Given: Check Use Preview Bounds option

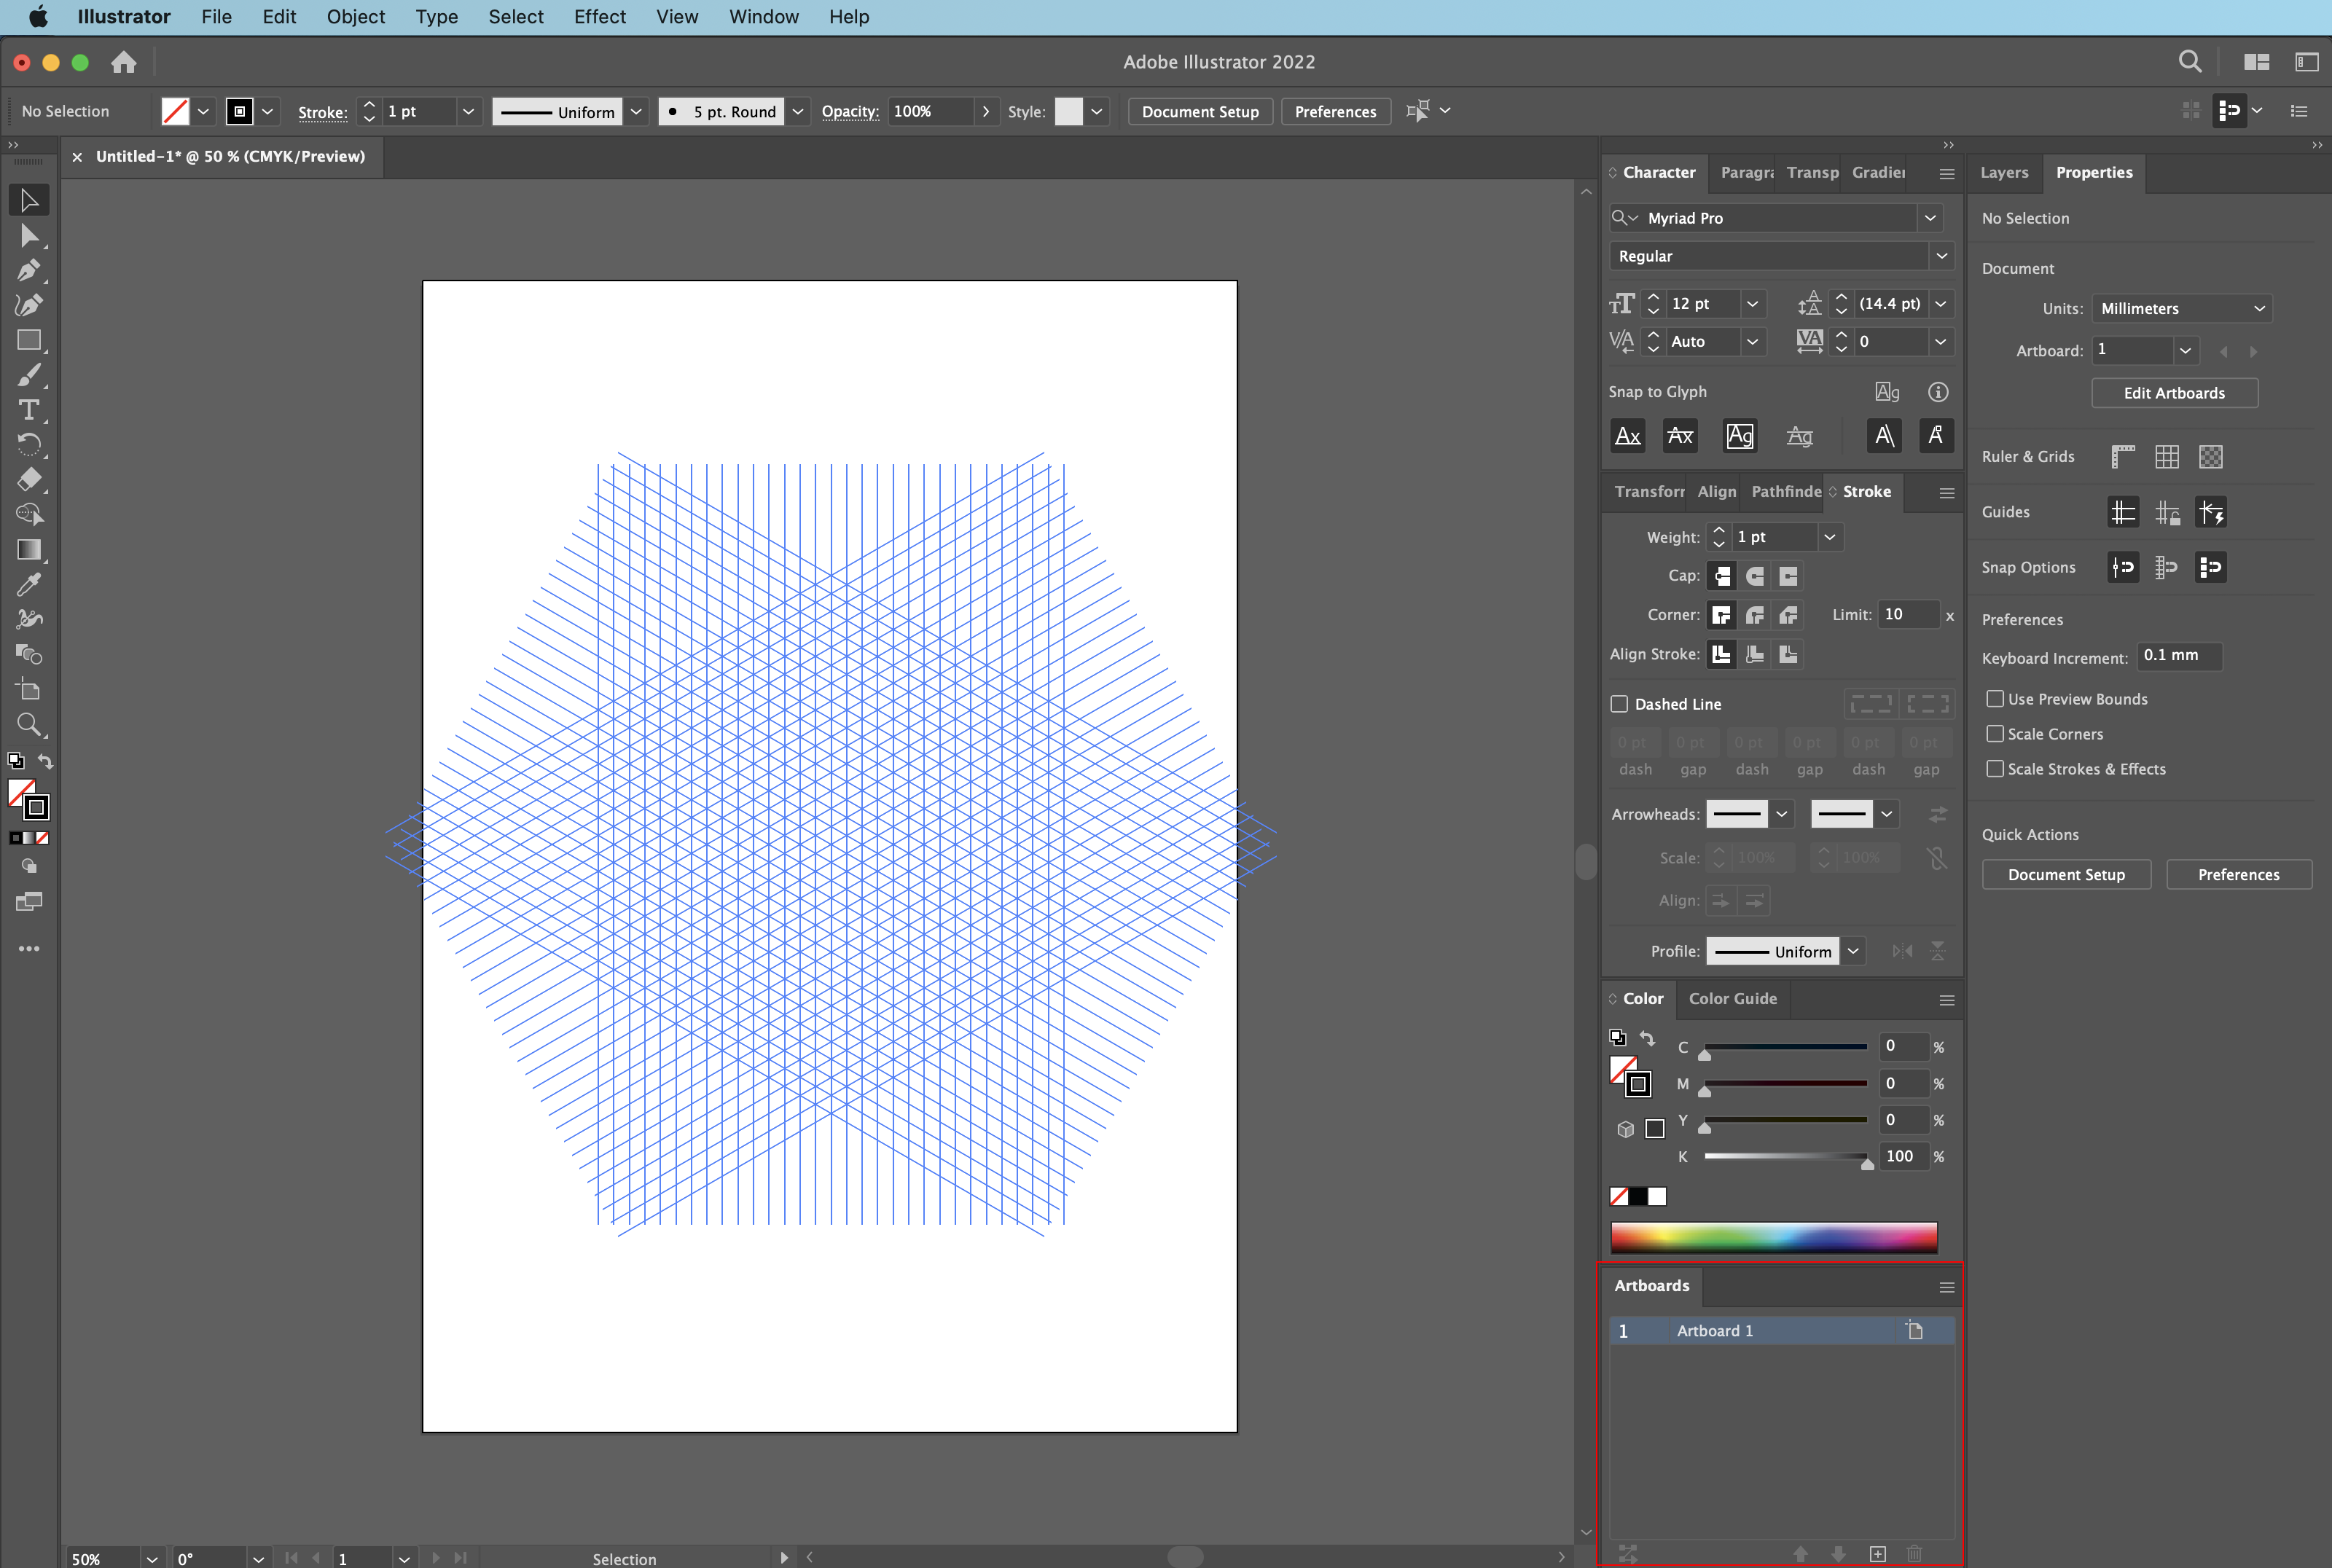Looking at the screenshot, I should (x=1995, y=699).
